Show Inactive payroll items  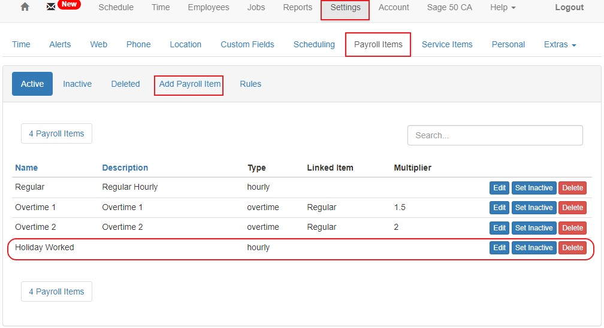click(77, 84)
